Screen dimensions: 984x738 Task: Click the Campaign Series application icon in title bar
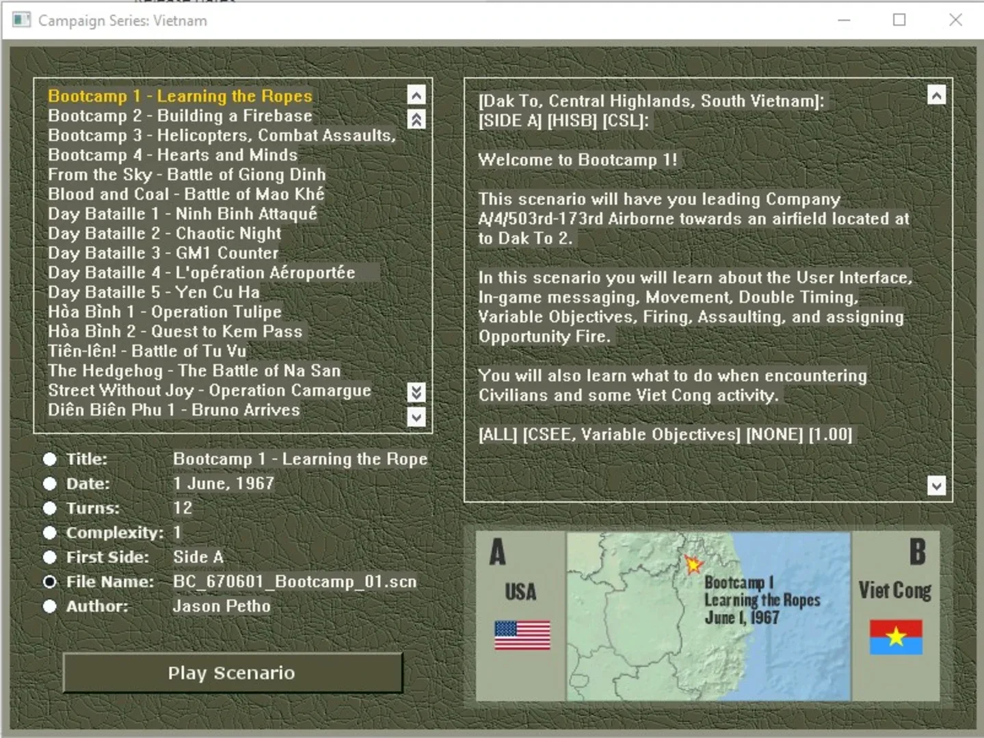22,20
